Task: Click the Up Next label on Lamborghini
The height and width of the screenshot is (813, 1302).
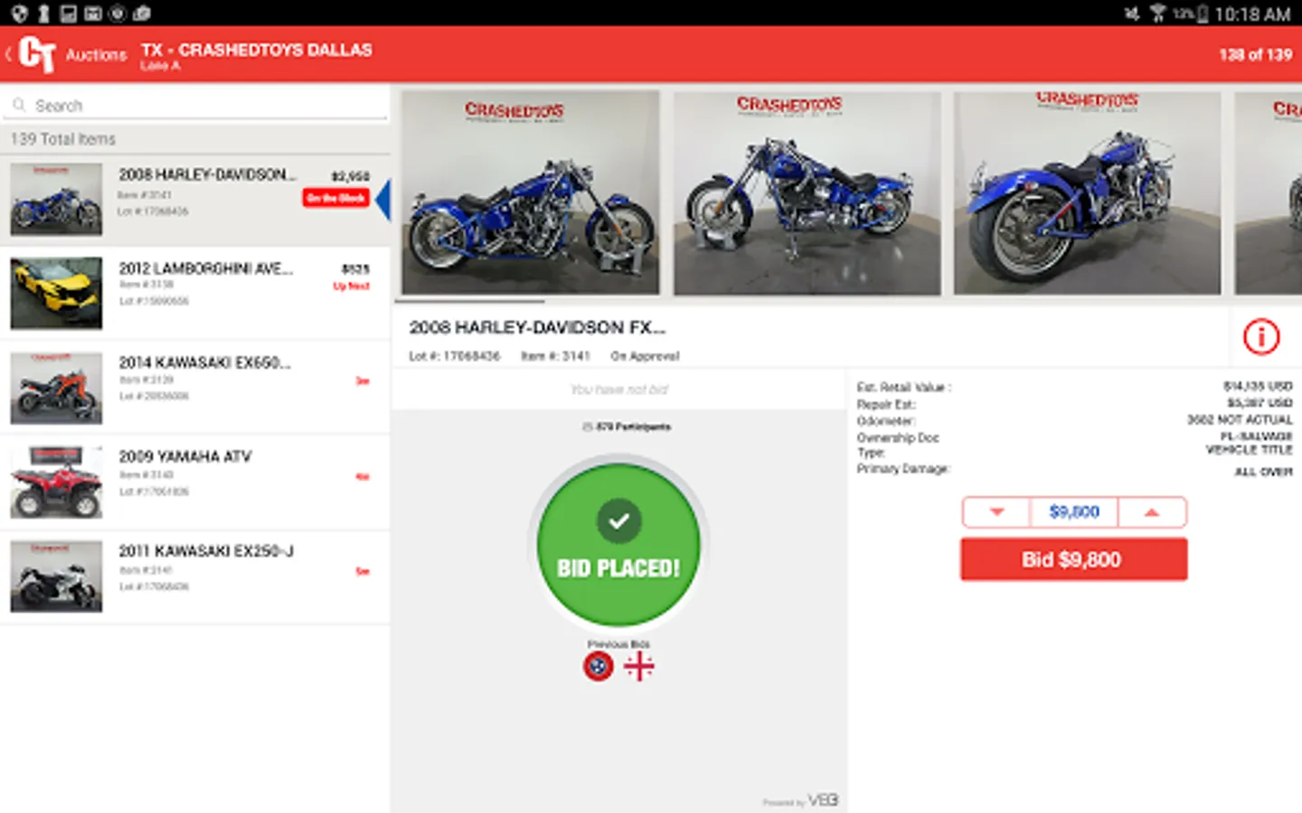Action: [x=351, y=286]
